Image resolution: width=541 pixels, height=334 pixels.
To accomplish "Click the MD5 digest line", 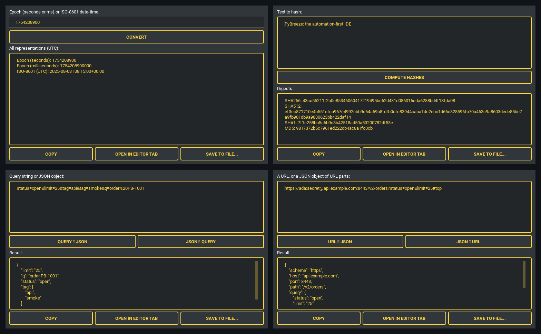I will click(328, 128).
